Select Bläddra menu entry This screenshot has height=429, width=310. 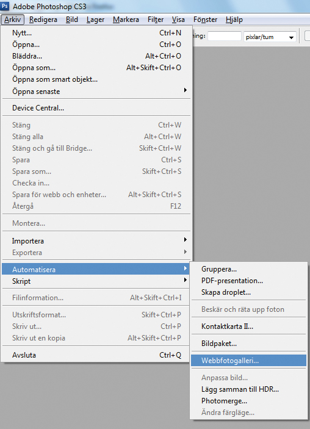click(96, 56)
